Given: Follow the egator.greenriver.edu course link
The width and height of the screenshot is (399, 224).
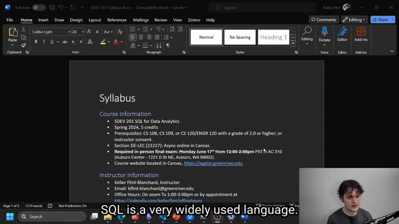Looking at the screenshot, I should tap(213, 163).
